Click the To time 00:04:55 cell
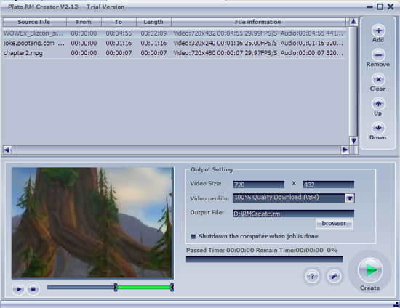The width and height of the screenshot is (400, 308). point(119,33)
